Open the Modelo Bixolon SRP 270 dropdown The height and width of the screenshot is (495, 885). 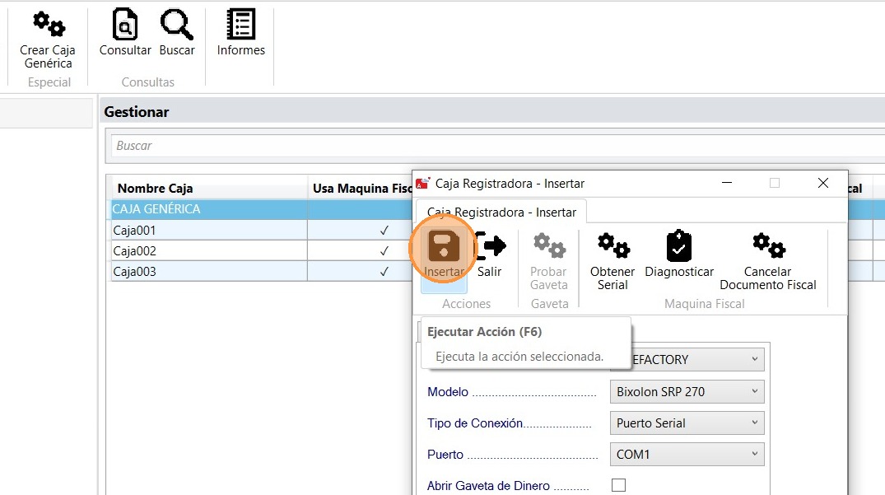[687, 392]
